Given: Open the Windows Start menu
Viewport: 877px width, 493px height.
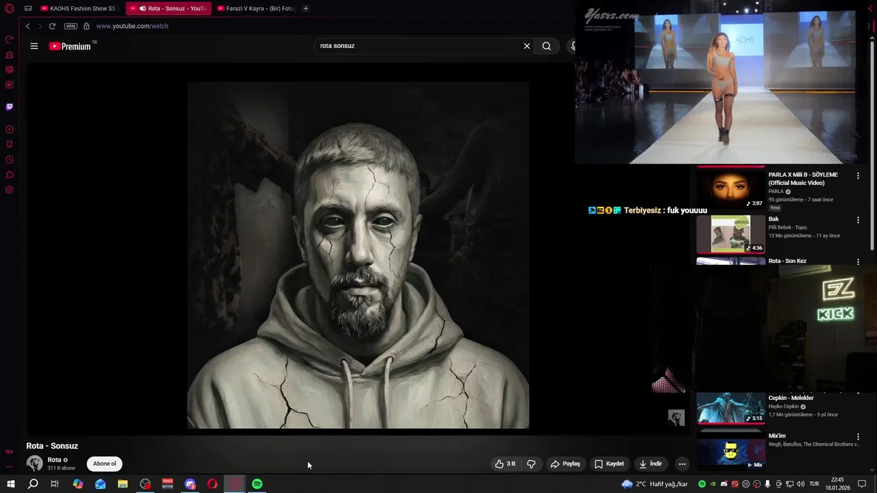Looking at the screenshot, I should click(10, 484).
